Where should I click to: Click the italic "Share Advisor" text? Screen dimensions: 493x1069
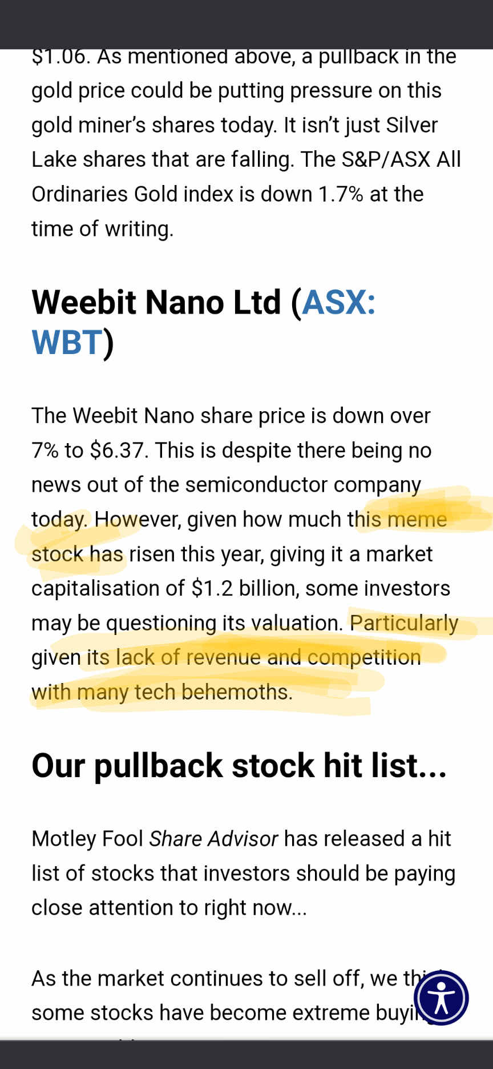tap(213, 839)
